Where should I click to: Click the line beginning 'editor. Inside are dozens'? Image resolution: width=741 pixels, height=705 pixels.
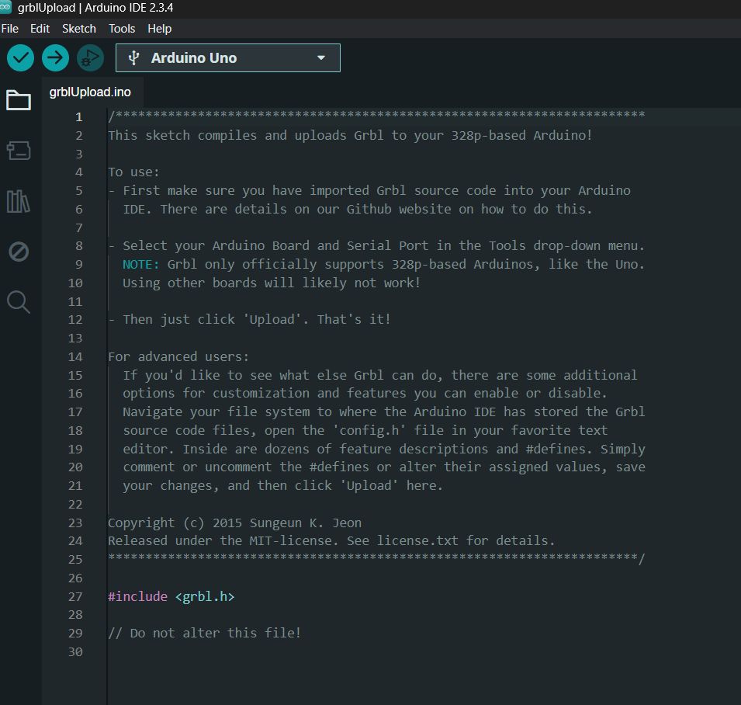384,449
